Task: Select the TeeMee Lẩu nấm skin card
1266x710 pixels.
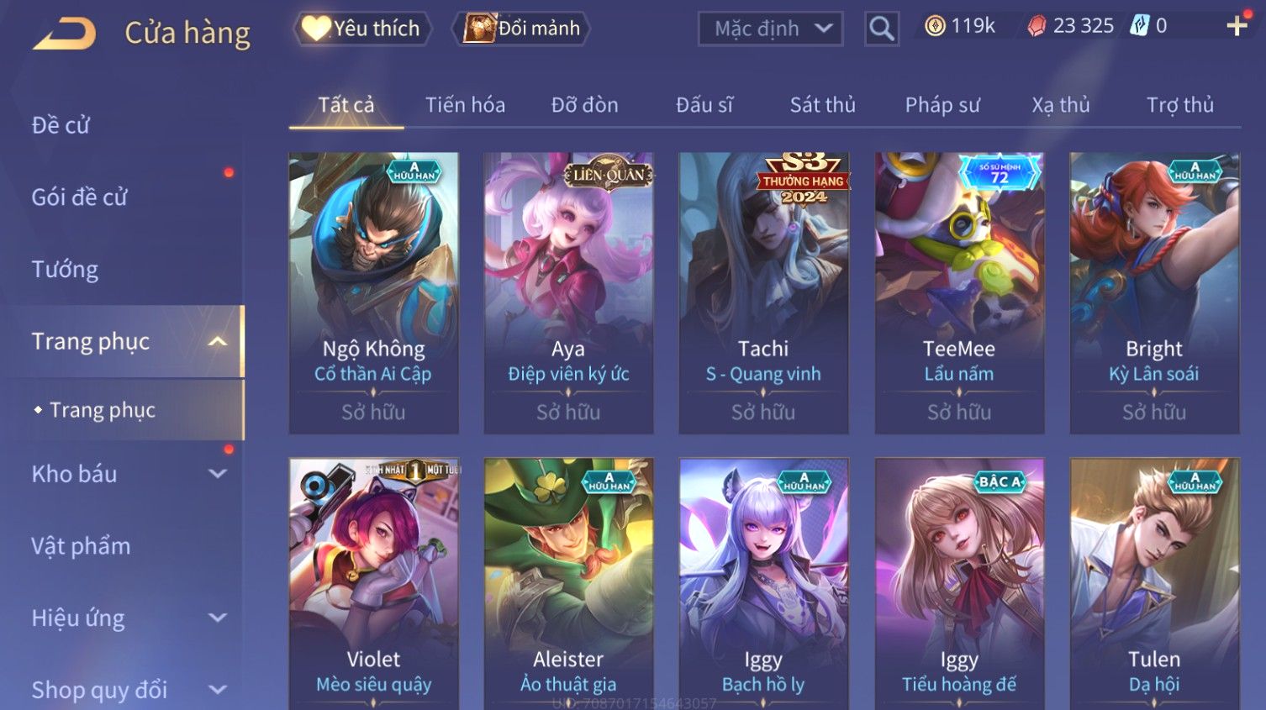Action: (959, 292)
